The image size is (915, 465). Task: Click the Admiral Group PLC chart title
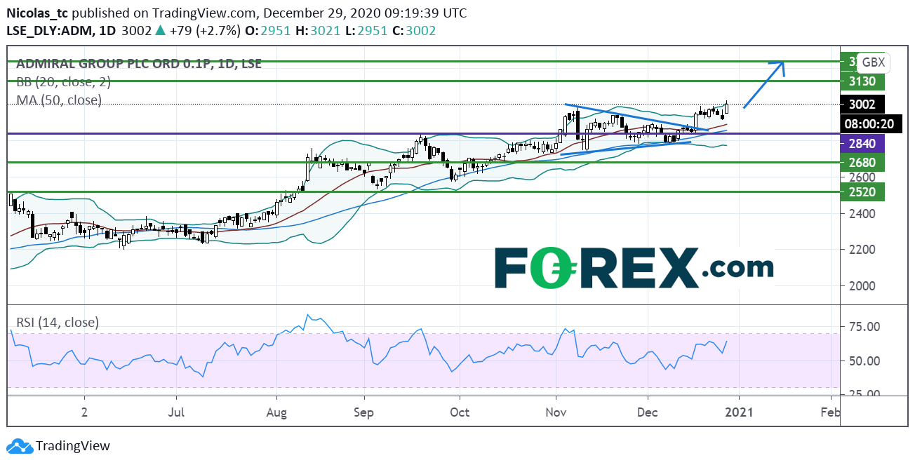138,63
